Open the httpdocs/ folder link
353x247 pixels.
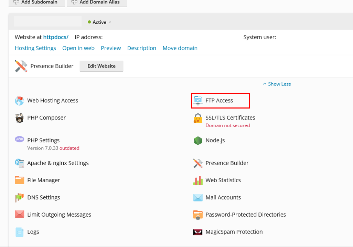pyautogui.click(x=56, y=37)
